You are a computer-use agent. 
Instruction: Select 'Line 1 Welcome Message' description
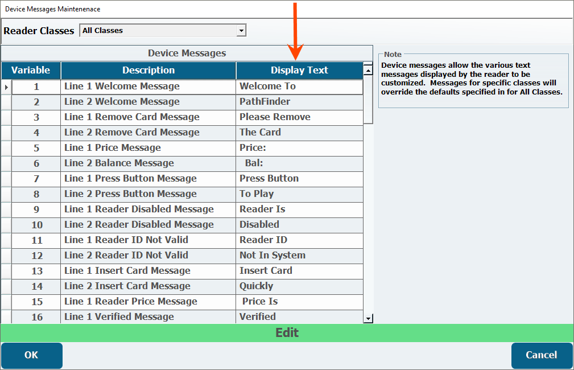click(x=122, y=86)
